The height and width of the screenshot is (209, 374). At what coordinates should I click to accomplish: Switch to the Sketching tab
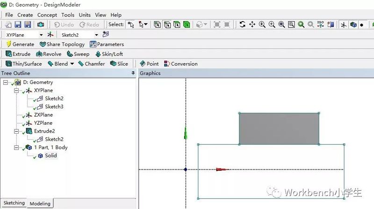(x=14, y=203)
